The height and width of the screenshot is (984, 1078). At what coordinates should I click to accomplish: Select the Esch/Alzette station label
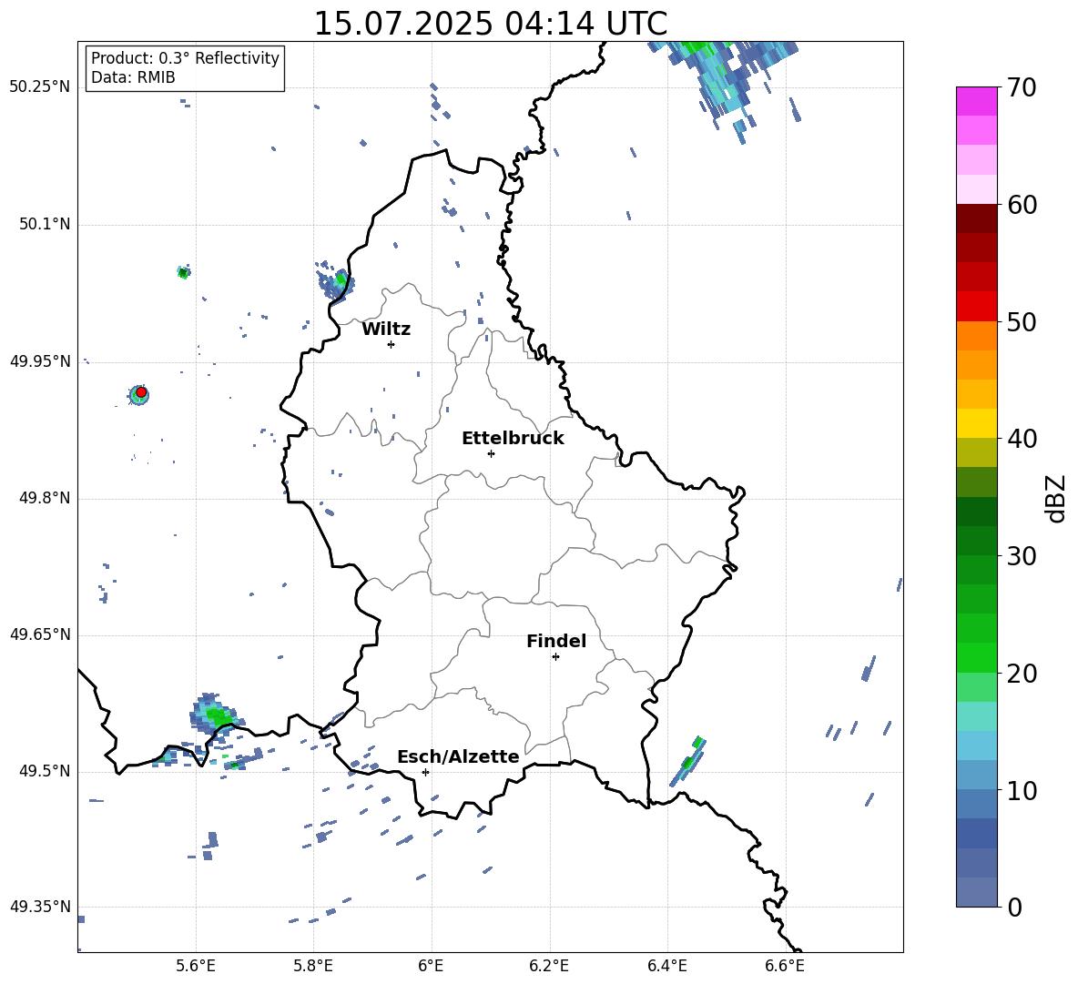(458, 756)
